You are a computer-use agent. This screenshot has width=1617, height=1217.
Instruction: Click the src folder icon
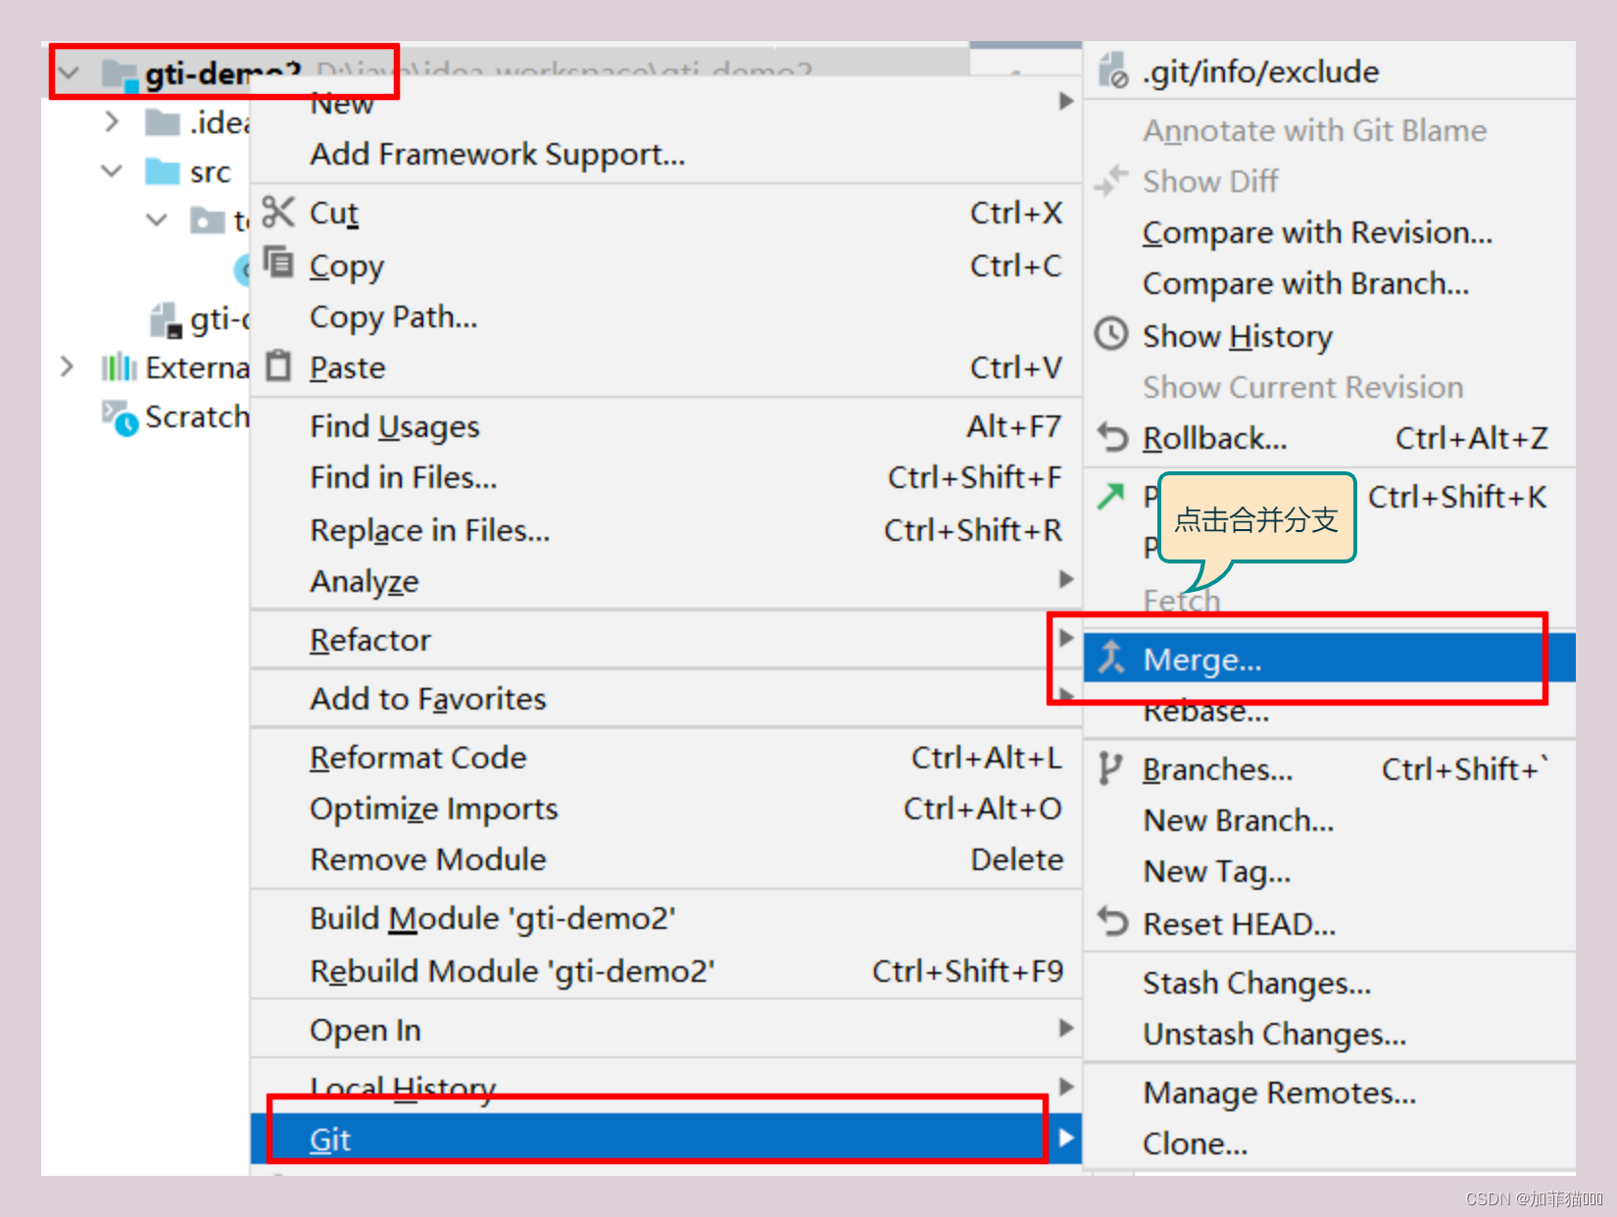click(163, 171)
